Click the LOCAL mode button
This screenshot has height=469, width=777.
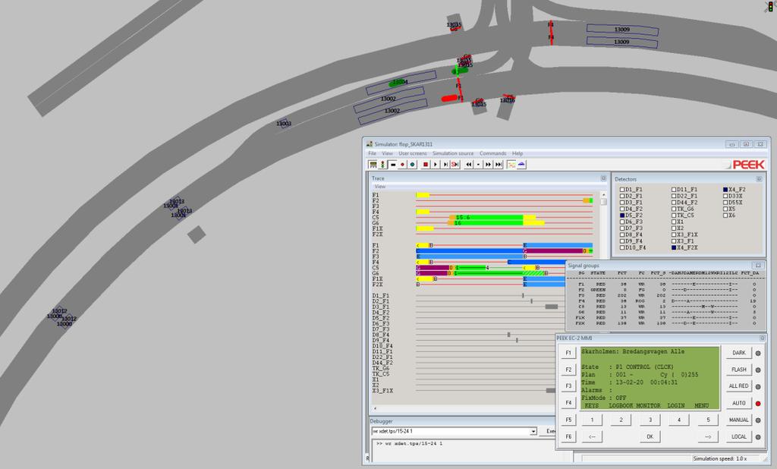(738, 436)
